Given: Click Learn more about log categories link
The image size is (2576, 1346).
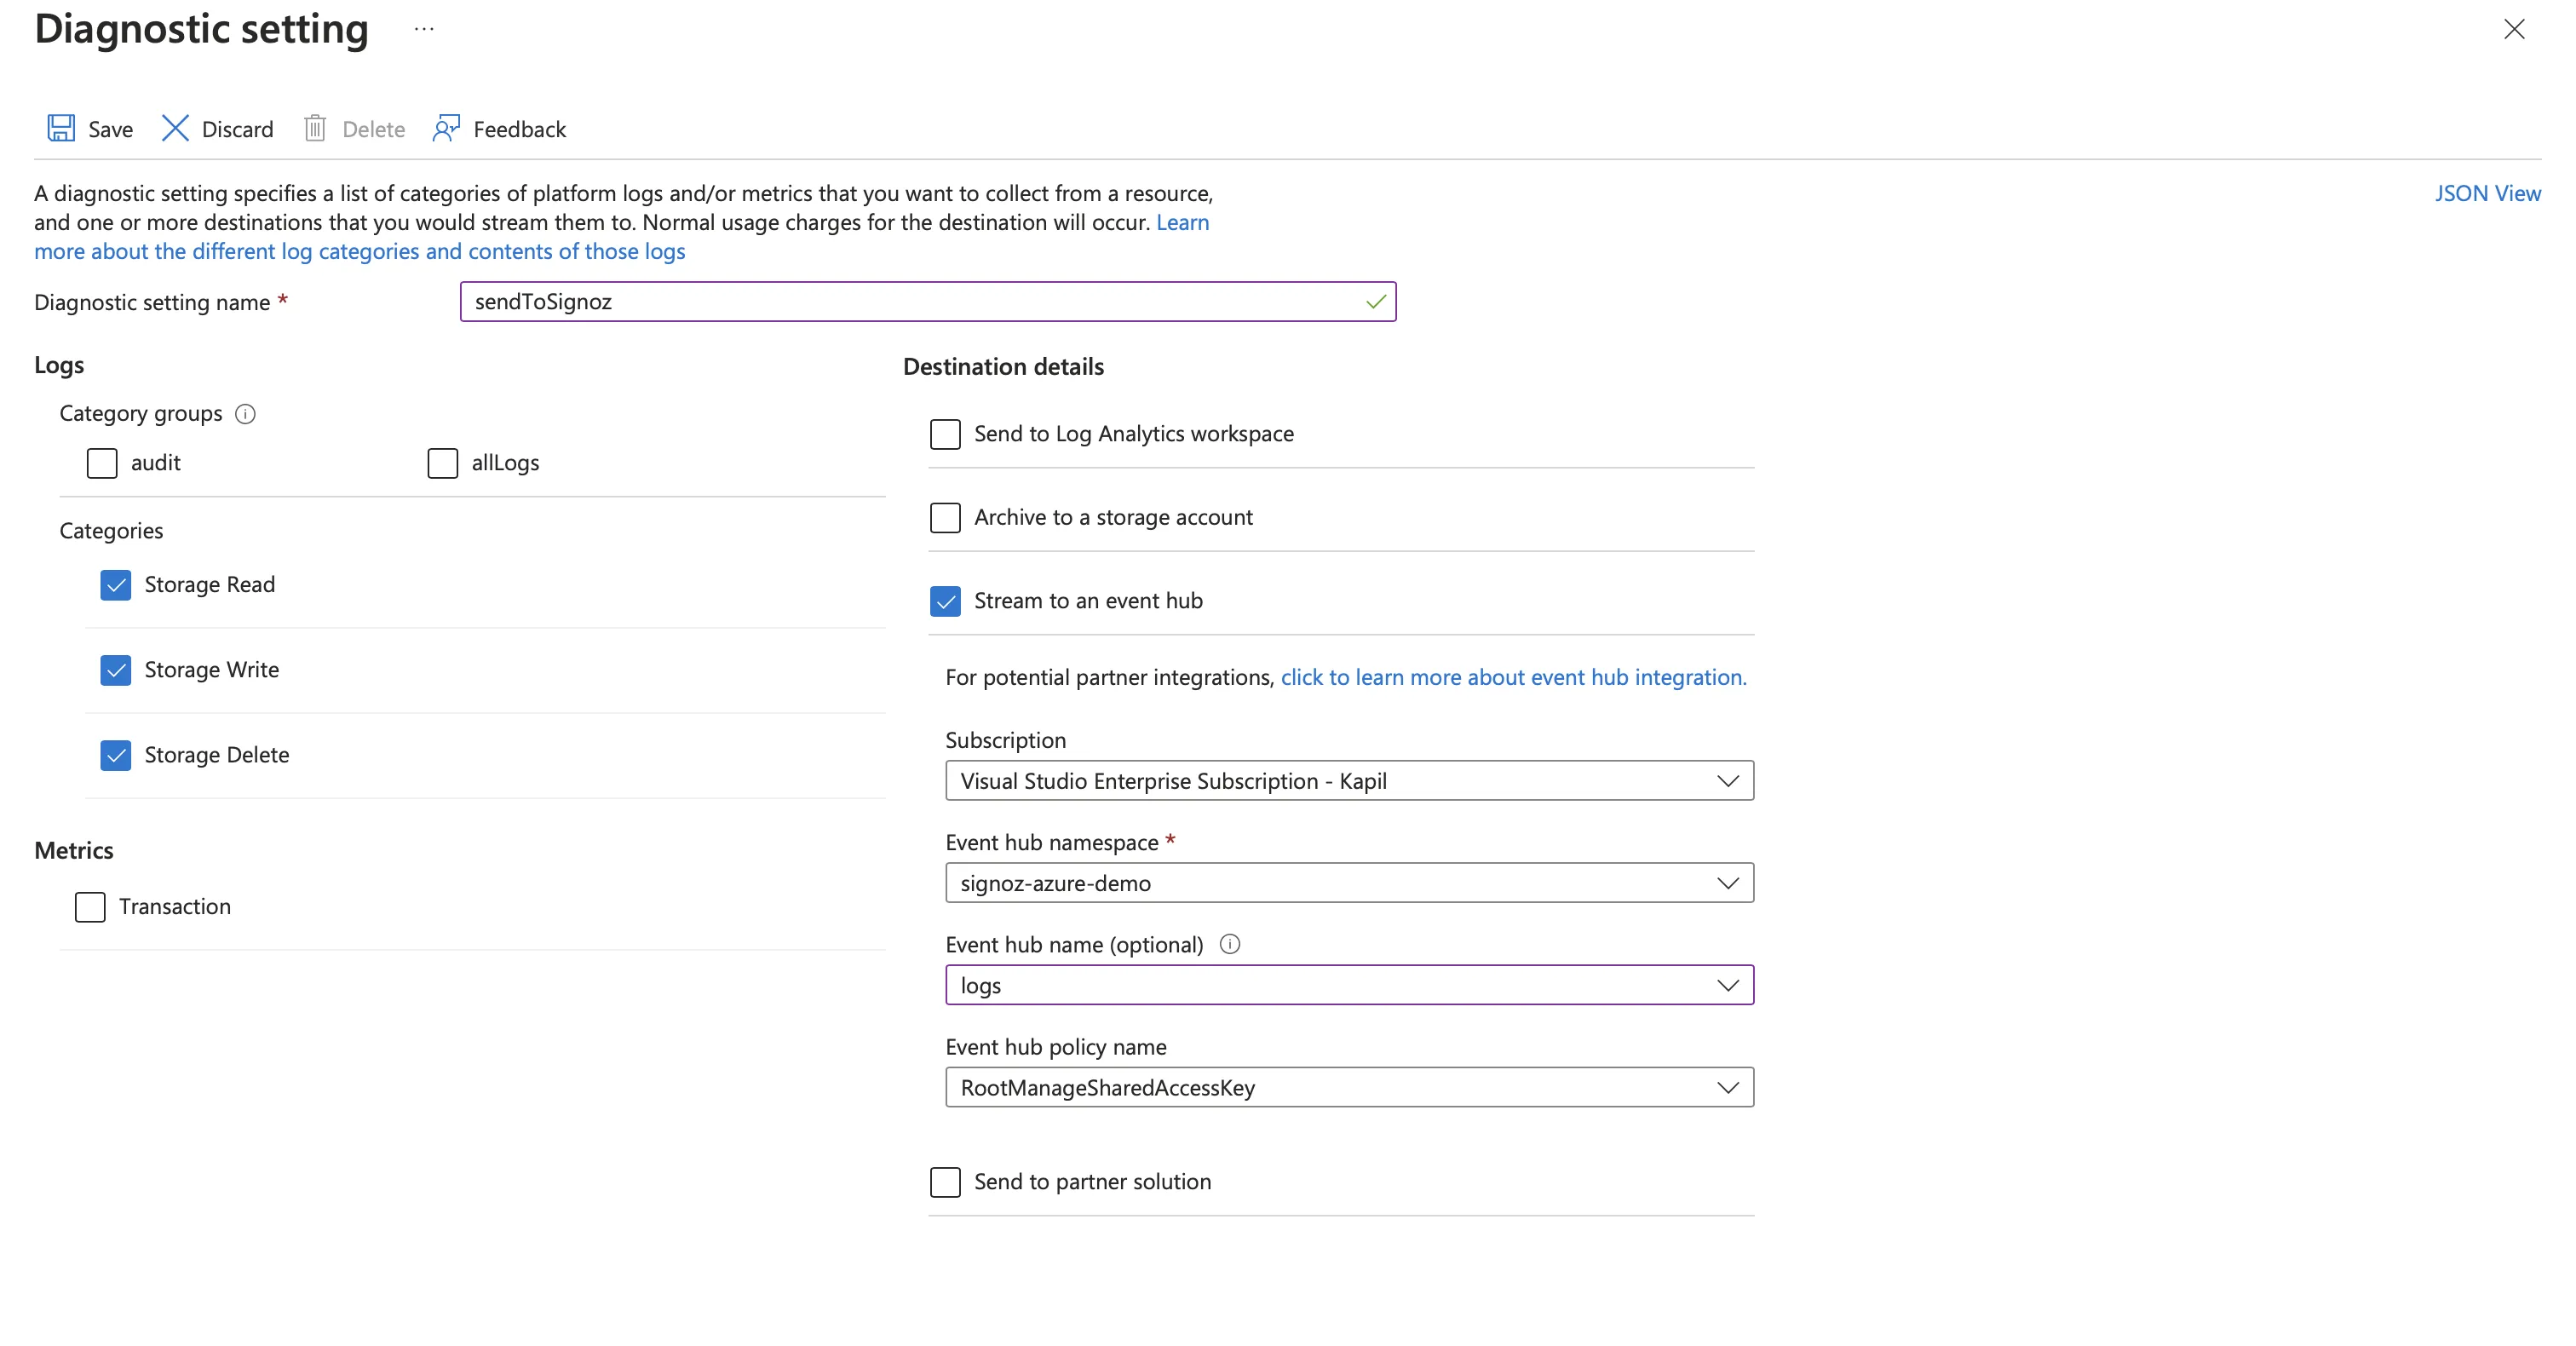Looking at the screenshot, I should [359, 250].
